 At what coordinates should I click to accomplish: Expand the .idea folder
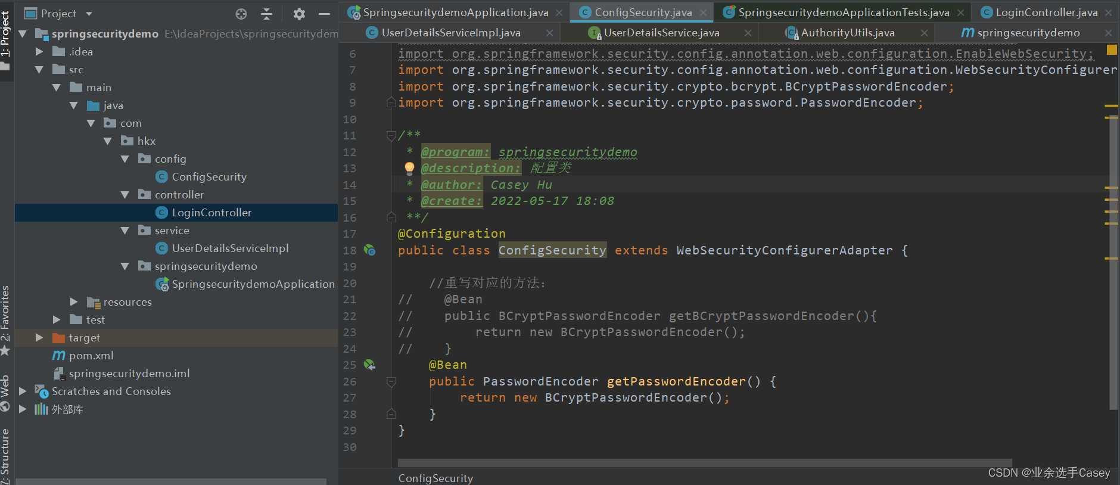tap(39, 52)
